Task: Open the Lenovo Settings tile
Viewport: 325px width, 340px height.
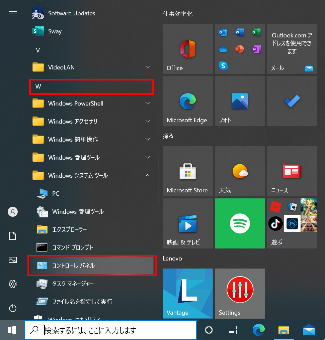Action: [x=240, y=293]
